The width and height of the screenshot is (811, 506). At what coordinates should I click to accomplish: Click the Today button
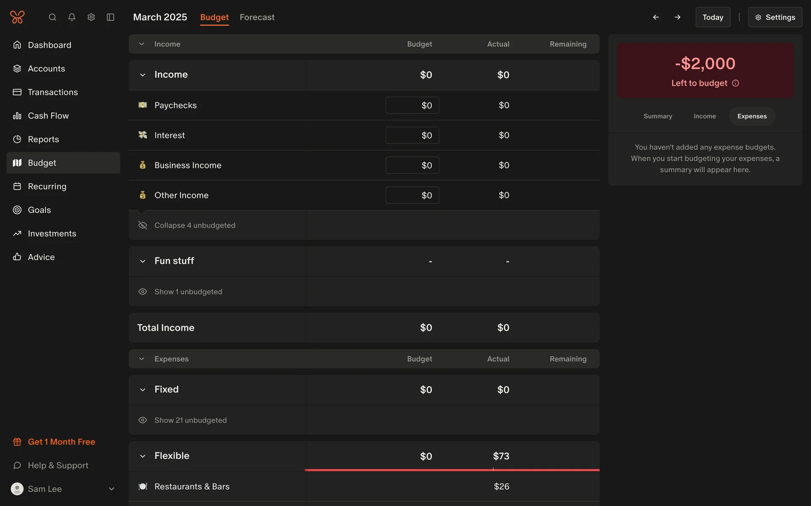coord(713,17)
